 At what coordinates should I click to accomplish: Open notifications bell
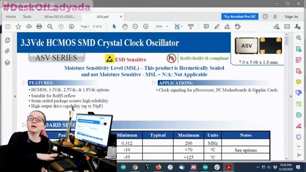tap(275, 17)
